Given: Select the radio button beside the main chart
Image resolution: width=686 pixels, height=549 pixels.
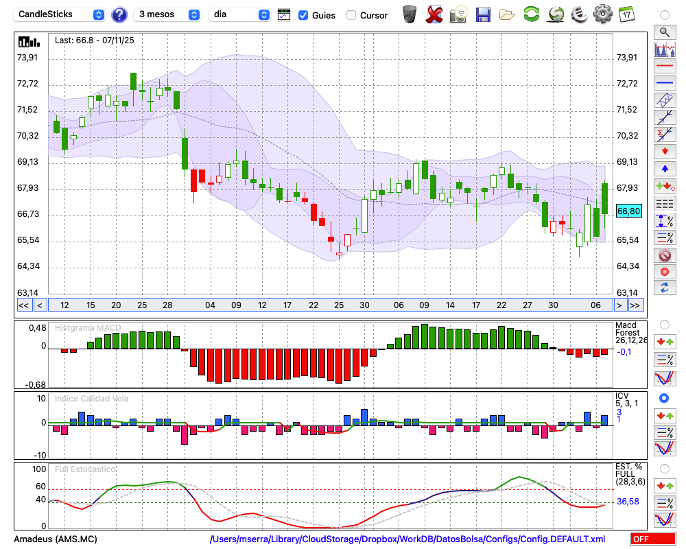Looking at the screenshot, I should pos(665,15).
